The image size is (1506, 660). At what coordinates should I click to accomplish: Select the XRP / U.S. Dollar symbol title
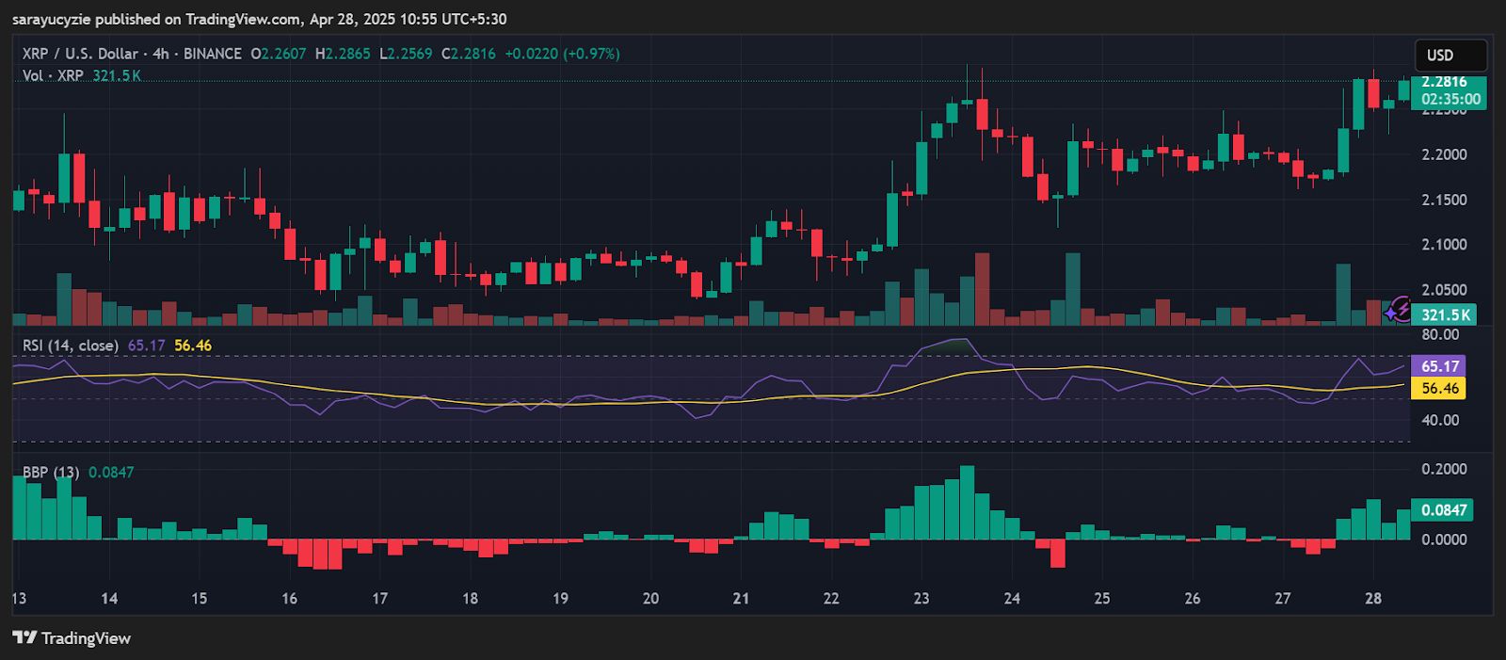pyautogui.click(x=80, y=54)
